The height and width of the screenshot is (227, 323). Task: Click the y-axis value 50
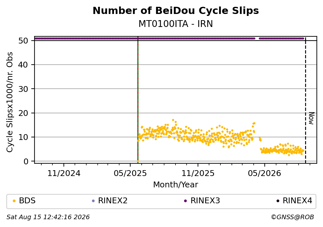coord(23,41)
